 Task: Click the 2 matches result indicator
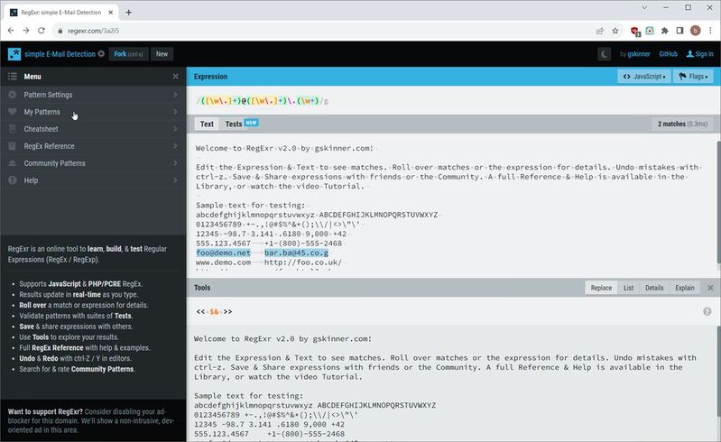pyautogui.click(x=682, y=124)
